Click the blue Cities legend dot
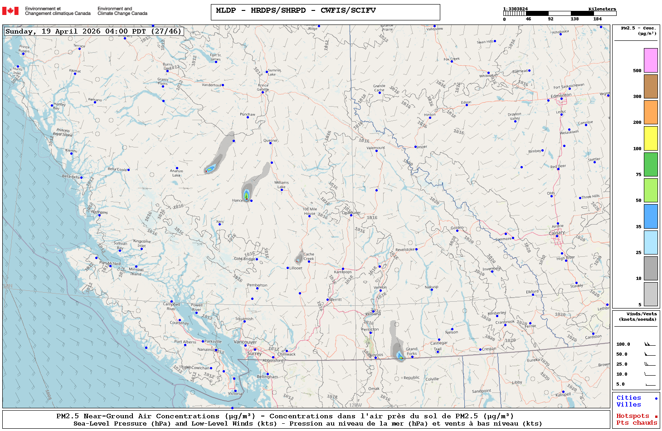662x431 pixels. (656, 398)
